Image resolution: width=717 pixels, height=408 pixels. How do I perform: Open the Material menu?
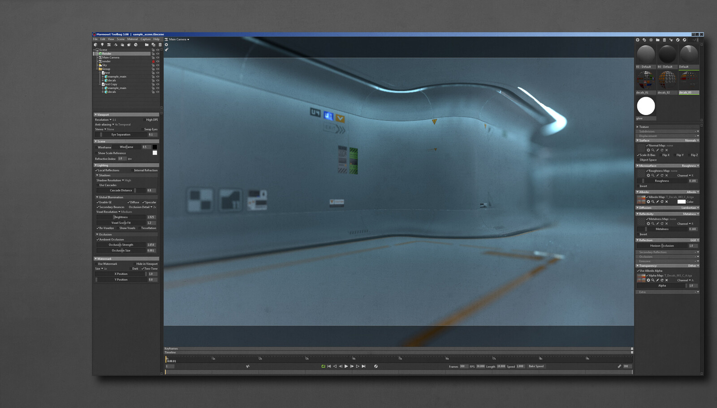133,39
